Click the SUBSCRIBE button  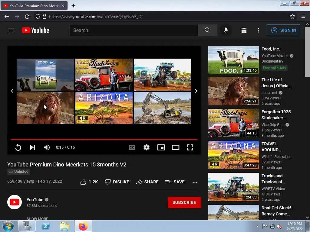point(184,202)
